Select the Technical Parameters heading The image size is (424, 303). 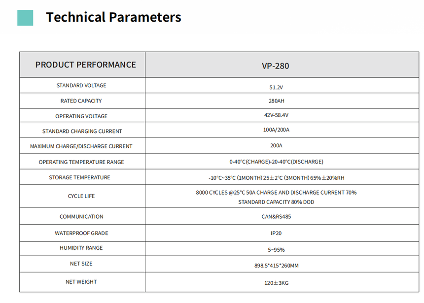point(113,17)
